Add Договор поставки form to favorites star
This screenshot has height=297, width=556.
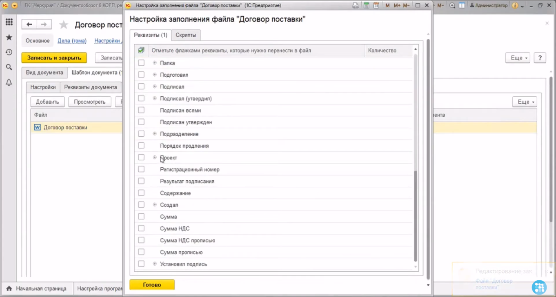(x=64, y=25)
